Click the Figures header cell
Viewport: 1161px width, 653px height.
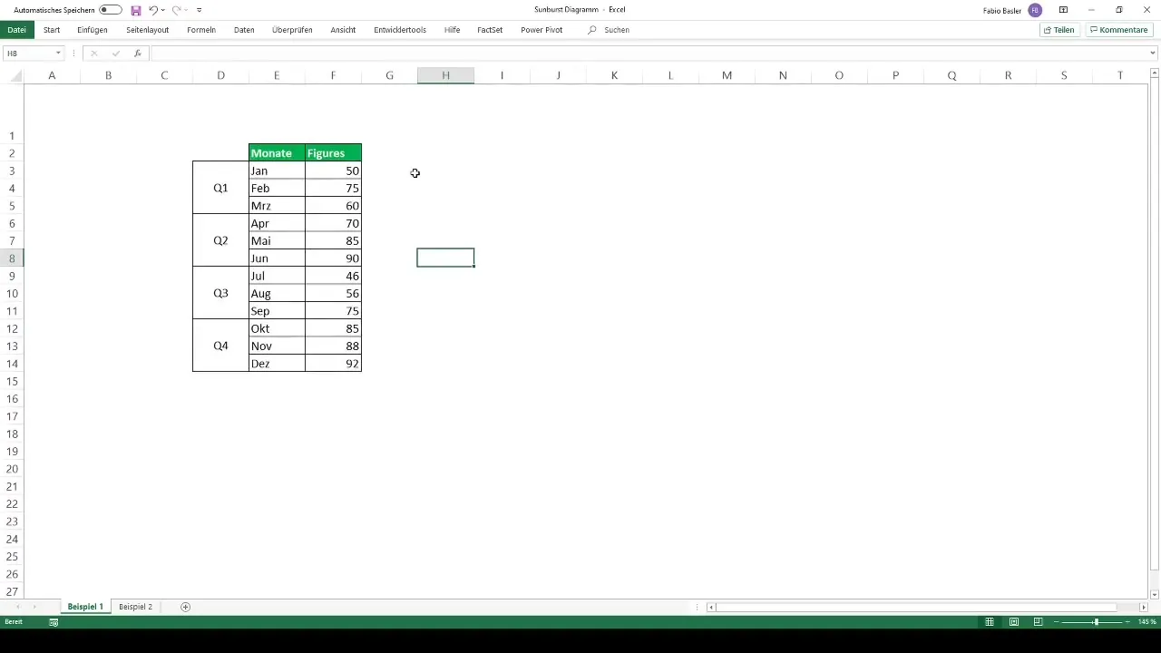pos(333,153)
